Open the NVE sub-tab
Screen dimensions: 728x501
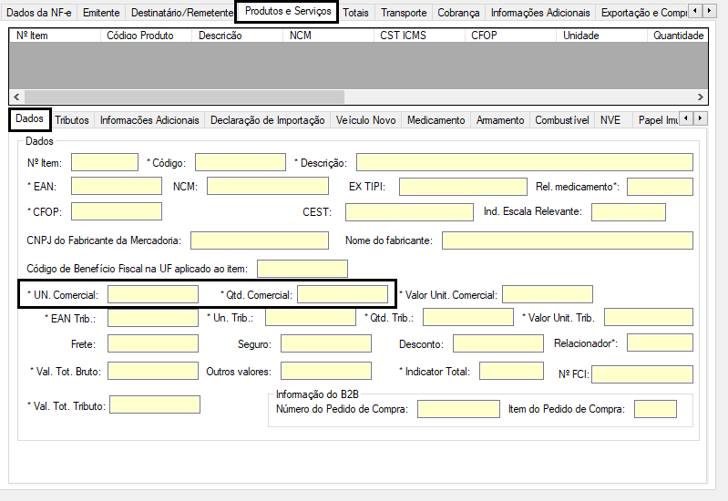coord(610,120)
